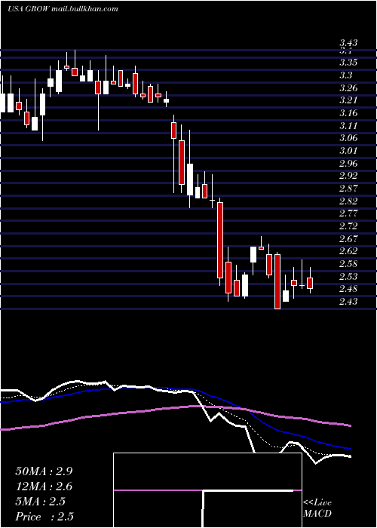The width and height of the screenshot is (377, 528).
Task: Click the 2.77 price axis label
Action: coord(348,213)
